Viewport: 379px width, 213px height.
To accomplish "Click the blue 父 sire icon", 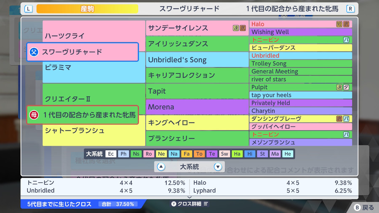I will pos(34,52).
